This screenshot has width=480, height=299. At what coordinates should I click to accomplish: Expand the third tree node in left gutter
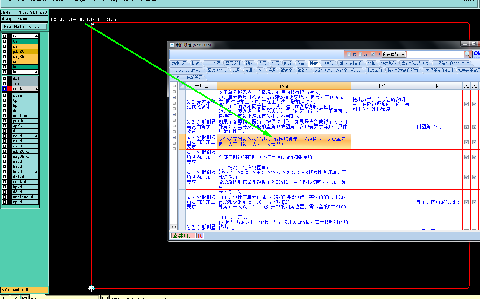[x=174, y=97]
